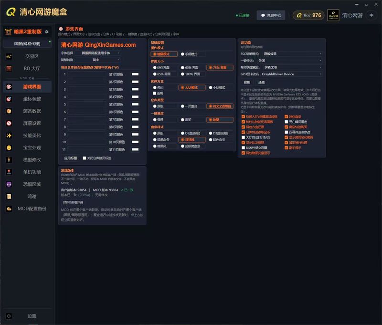Click the 模型修改 figure icon
382x325 pixels.
[x=9, y=160]
